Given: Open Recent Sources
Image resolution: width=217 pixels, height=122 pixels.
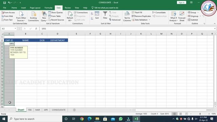Looking at the screenshot, I should 56,20.
